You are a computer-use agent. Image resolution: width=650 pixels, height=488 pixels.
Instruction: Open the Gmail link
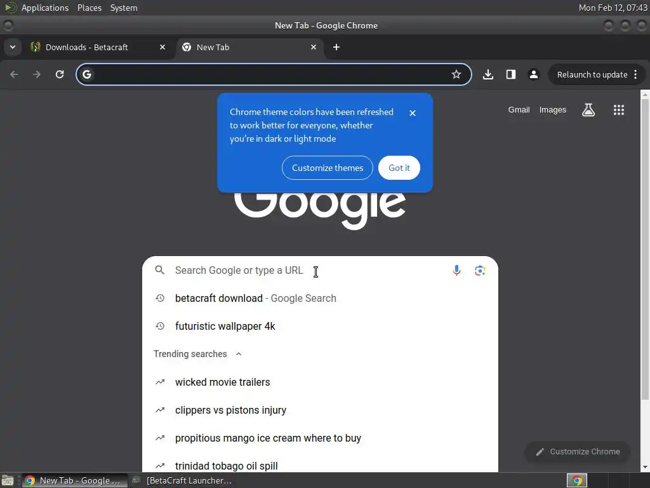[x=519, y=109]
